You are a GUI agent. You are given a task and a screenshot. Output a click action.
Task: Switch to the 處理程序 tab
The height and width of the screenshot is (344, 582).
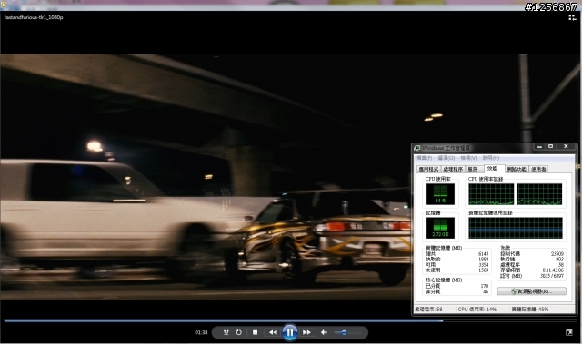453,169
